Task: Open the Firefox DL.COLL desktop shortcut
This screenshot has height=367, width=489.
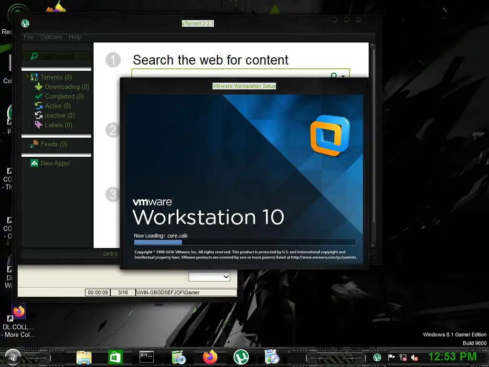Action: 19,322
